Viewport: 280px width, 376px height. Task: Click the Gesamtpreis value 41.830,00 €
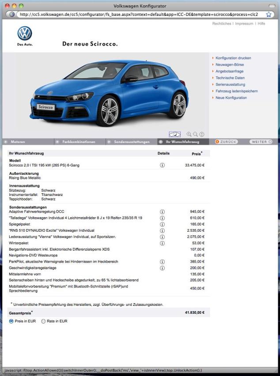tap(195, 313)
